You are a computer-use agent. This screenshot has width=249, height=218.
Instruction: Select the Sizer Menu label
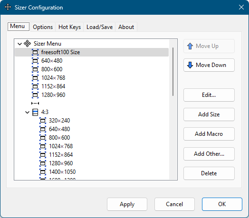pos(48,44)
